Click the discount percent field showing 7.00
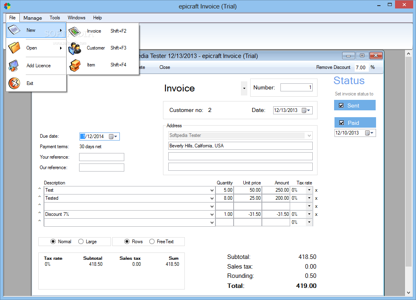Screen dimensions: 416x300 click(x=362, y=68)
